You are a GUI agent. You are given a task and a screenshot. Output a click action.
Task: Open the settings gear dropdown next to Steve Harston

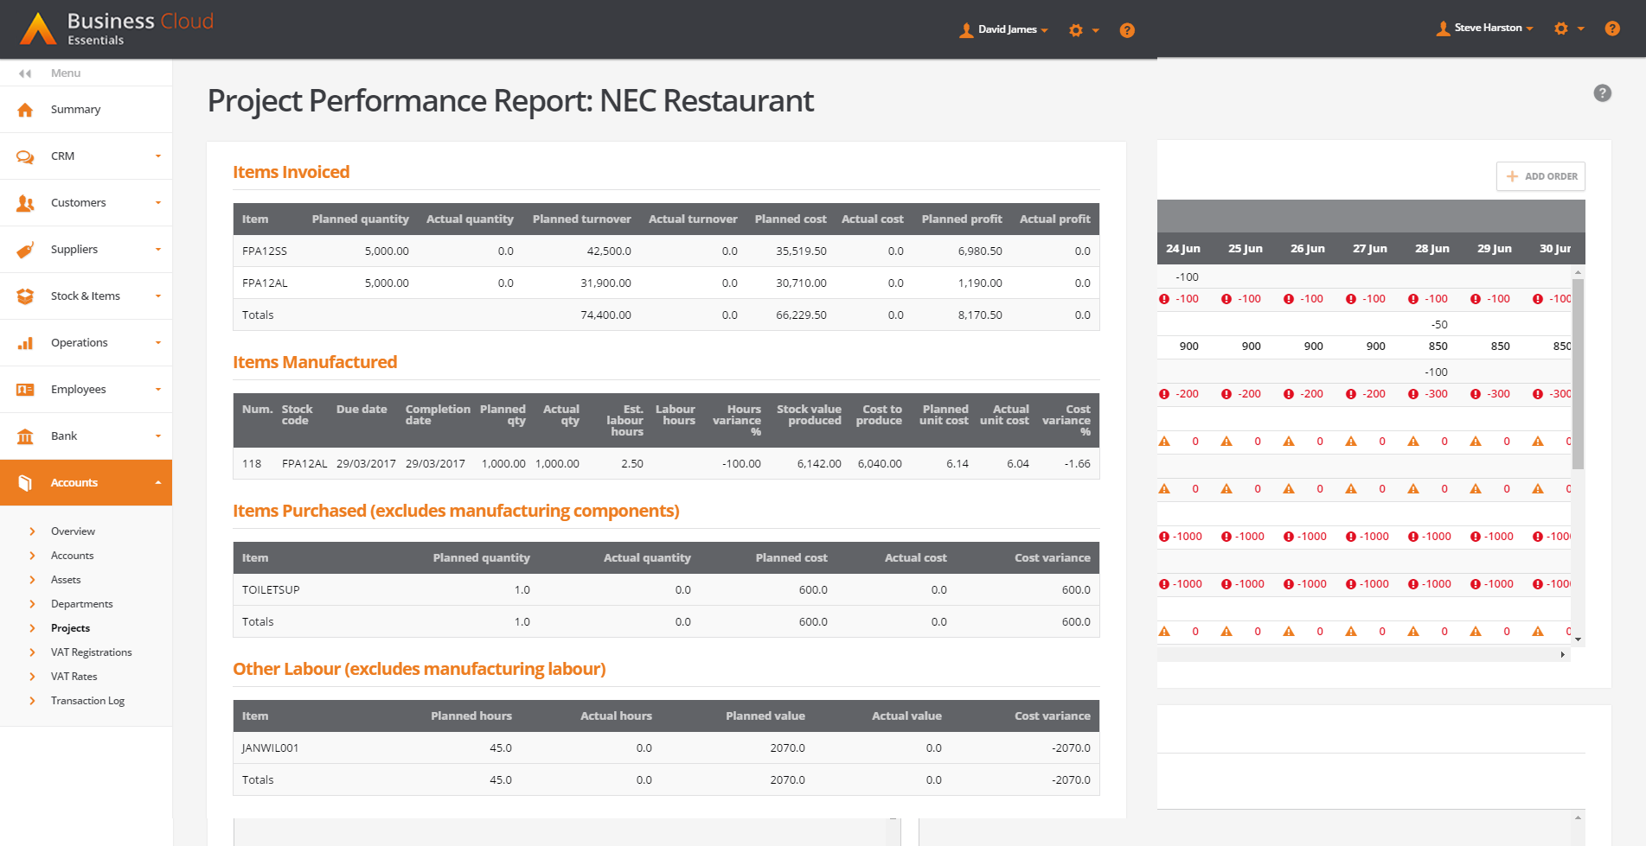1568,27
